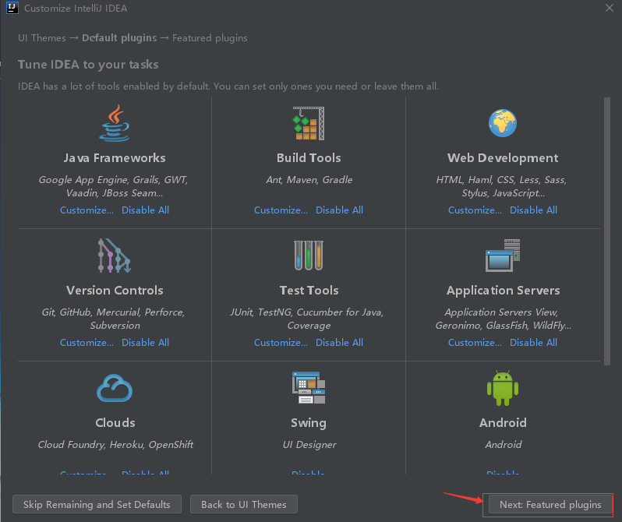Click 'Tune IDEA to your tasks' title

coord(88,65)
